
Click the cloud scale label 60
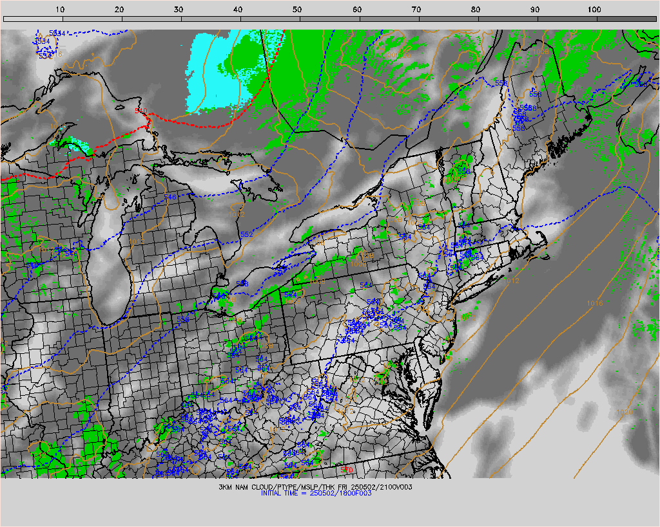(x=357, y=9)
